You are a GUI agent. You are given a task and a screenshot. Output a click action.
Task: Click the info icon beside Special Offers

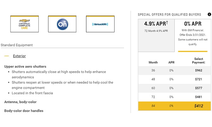[209, 14]
